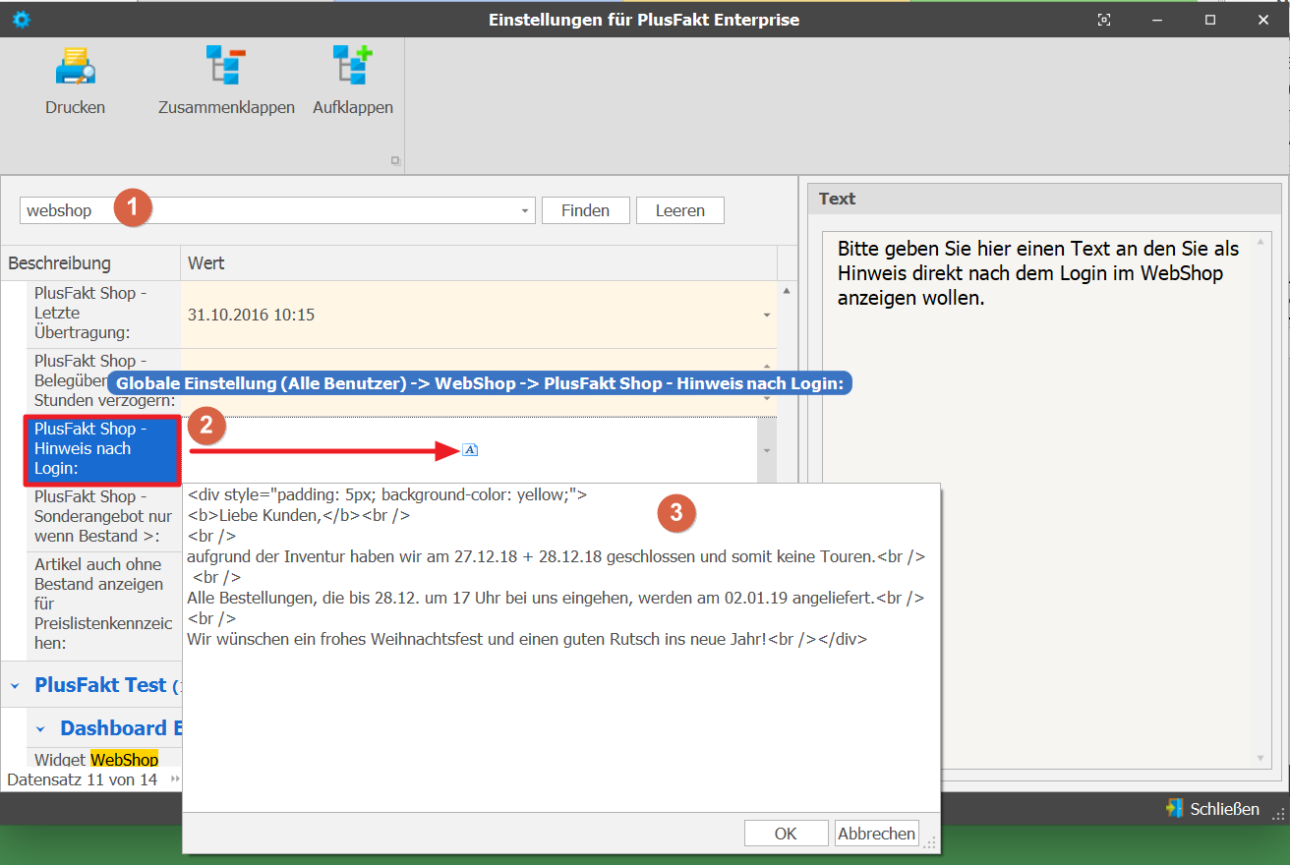
Task: Click the Datensatz 11 von 14 status text
Action: pyautogui.click(x=82, y=779)
